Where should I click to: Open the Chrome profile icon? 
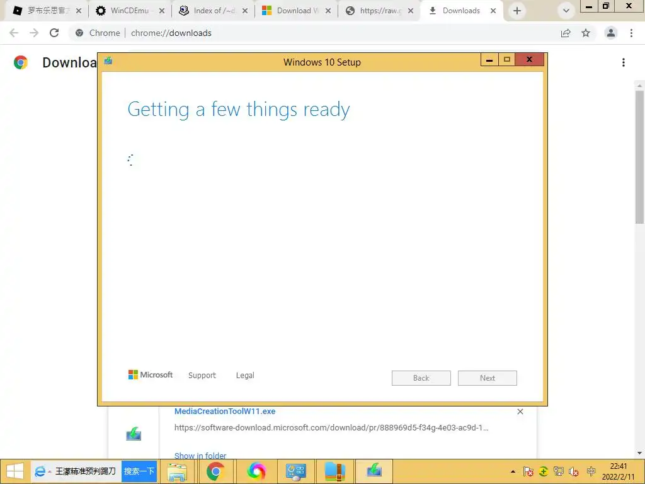point(611,33)
